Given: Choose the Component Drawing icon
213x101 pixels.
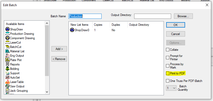Looking at the screenshot, I should click(x=7, y=38).
